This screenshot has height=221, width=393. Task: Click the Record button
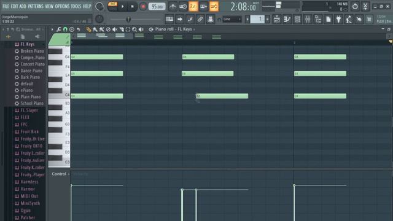pos(143,7)
